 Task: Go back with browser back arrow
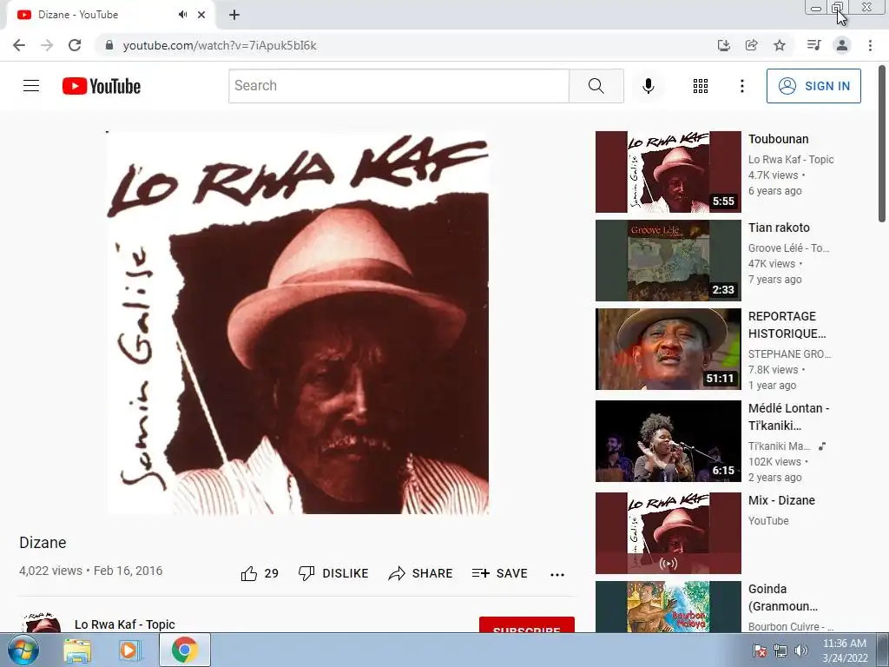click(x=19, y=45)
